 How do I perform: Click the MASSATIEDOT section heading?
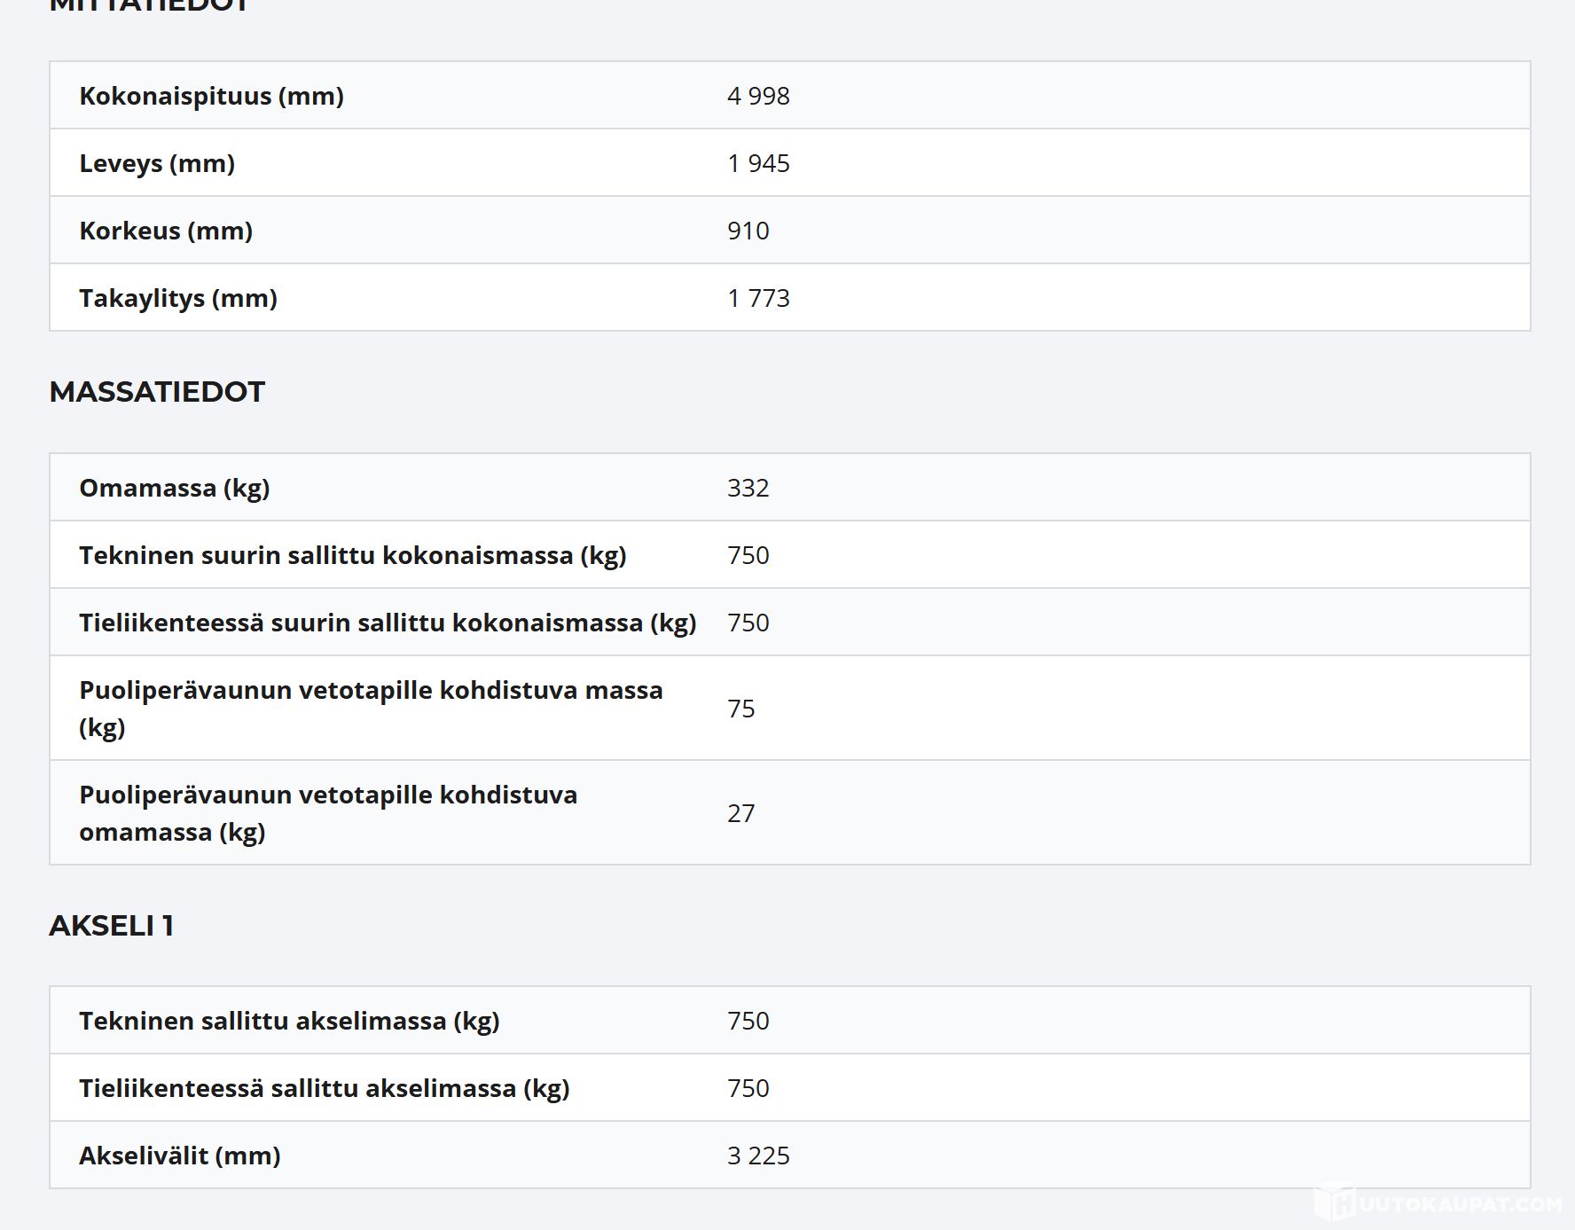click(x=157, y=392)
